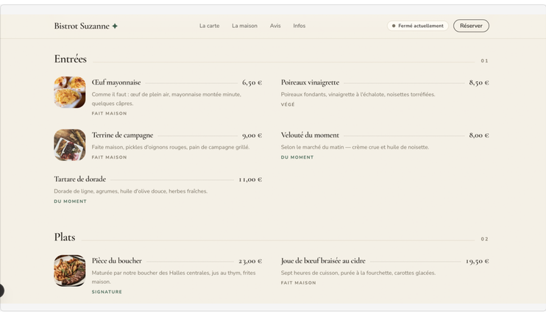Image resolution: width=546 pixels, height=314 pixels.
Task: Click the Maturée par notre boucher description
Action: tap(174, 277)
